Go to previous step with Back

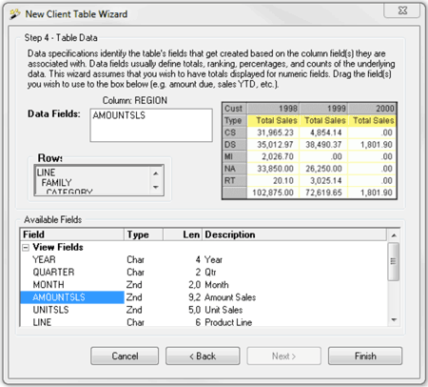pyautogui.click(x=203, y=356)
